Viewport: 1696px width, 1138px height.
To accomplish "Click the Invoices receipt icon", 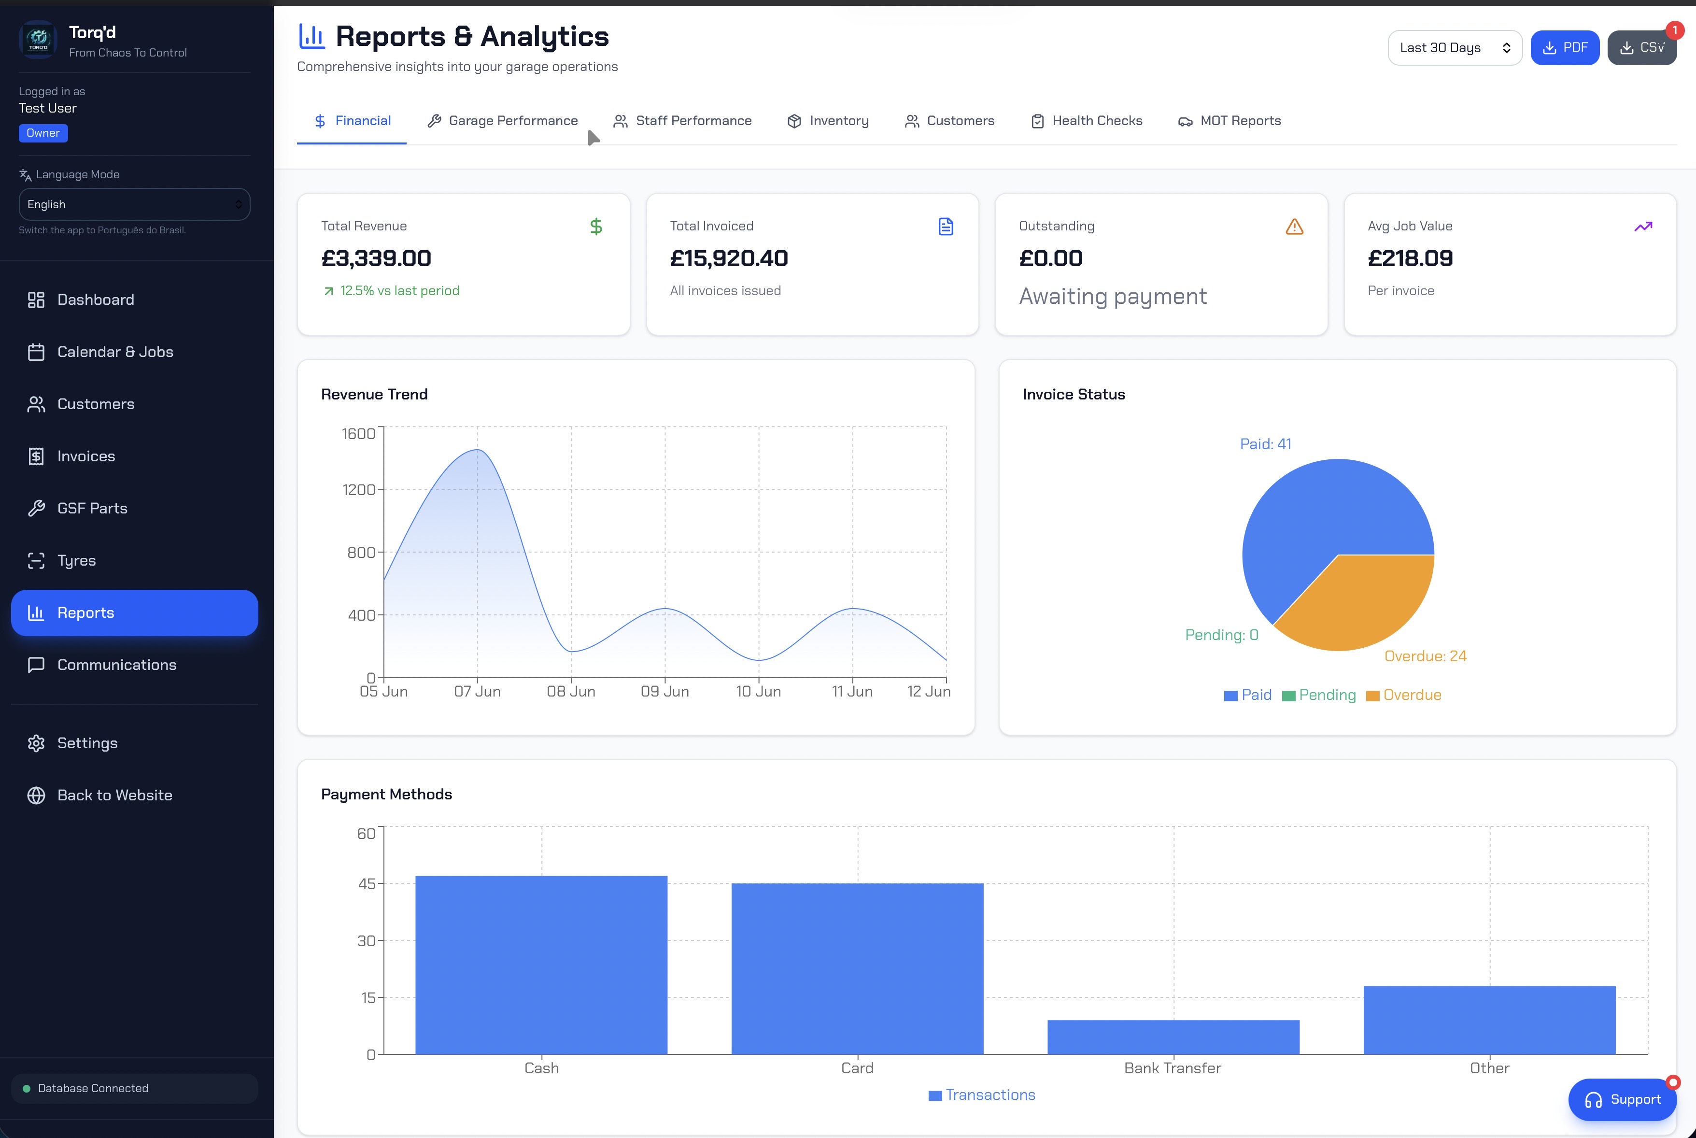I will [x=36, y=456].
